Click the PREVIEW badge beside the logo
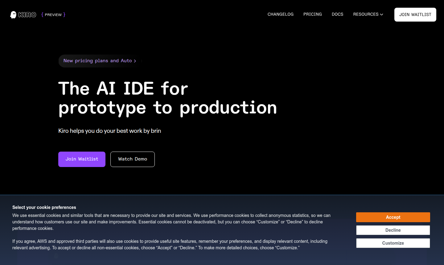Viewport: 444px width, 265px height. pos(53,15)
